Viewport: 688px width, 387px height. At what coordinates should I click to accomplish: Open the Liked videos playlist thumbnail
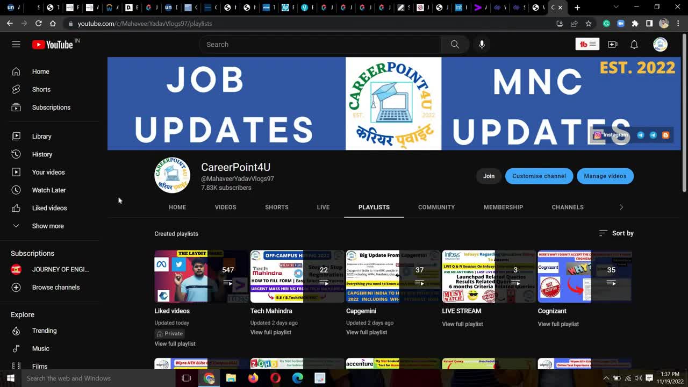pos(202,276)
